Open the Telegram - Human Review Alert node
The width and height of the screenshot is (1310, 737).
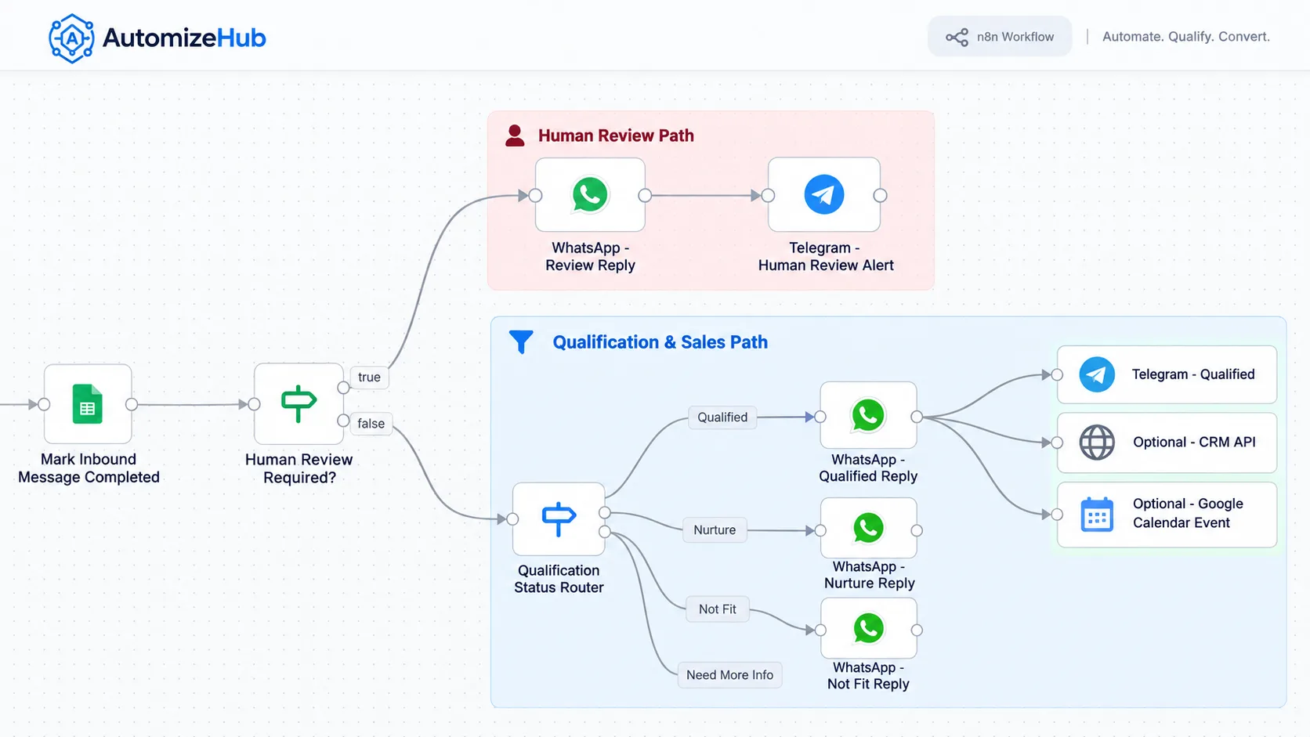(824, 195)
